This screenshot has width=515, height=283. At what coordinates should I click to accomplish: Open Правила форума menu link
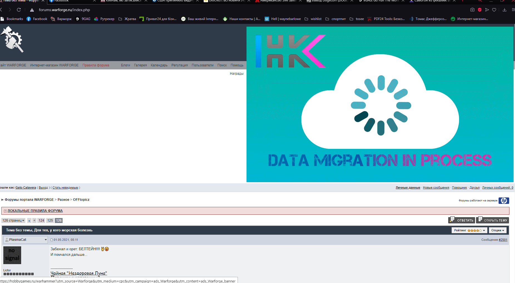pyautogui.click(x=96, y=65)
